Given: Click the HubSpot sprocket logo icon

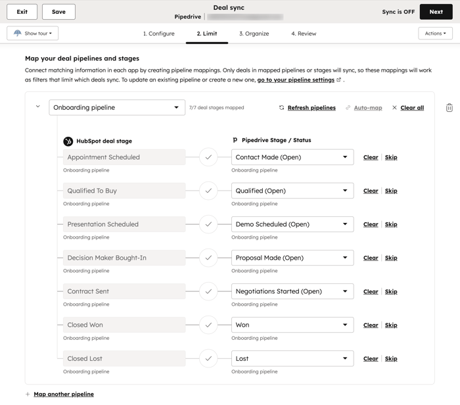Looking at the screenshot, I should click(x=68, y=141).
